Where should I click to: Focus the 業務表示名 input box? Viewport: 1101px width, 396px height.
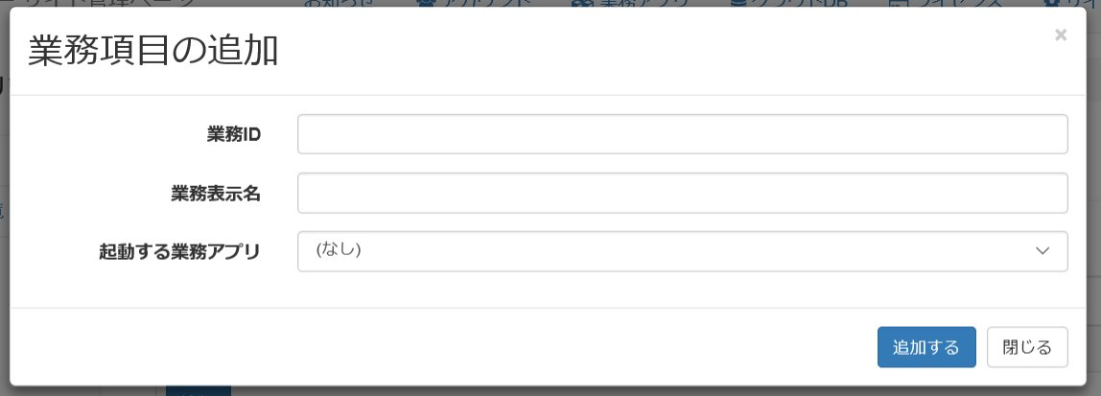point(682,193)
